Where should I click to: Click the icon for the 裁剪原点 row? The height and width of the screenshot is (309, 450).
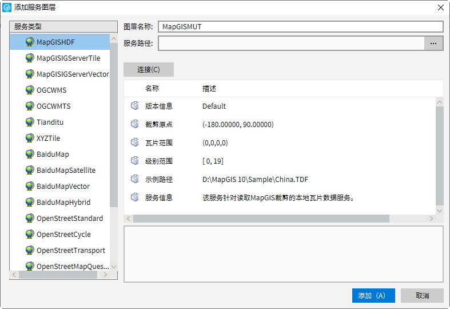(135, 124)
